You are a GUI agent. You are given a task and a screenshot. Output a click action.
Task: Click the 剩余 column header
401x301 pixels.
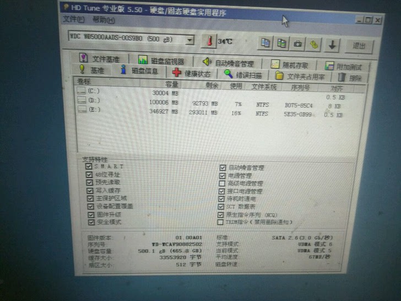click(201, 85)
